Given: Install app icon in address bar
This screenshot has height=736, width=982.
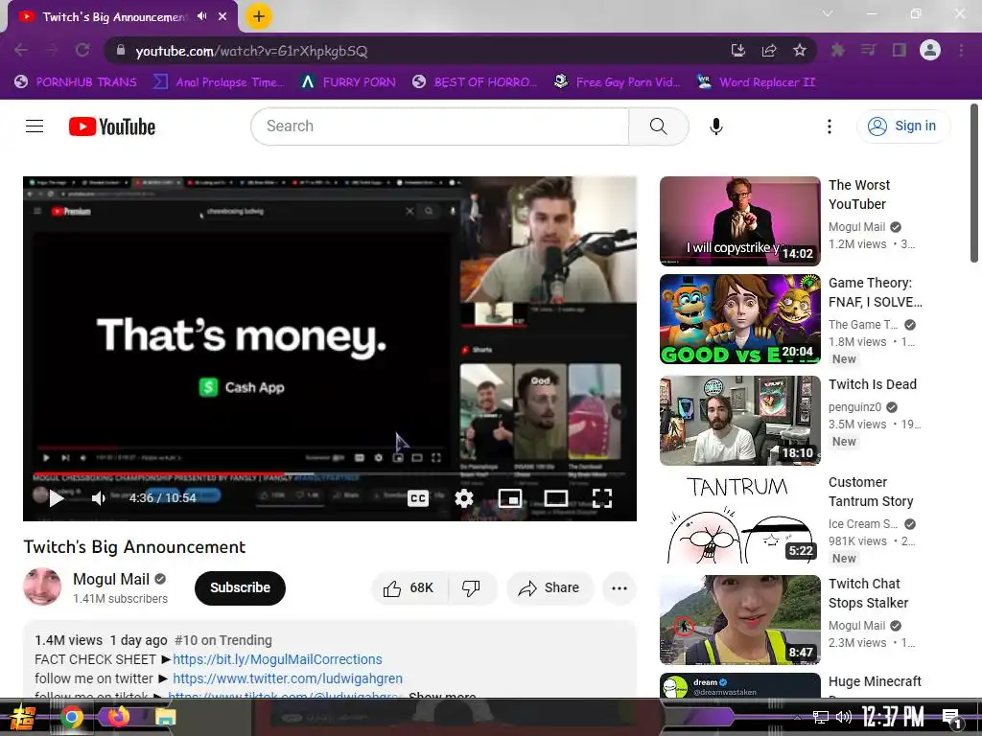Looking at the screenshot, I should point(738,50).
